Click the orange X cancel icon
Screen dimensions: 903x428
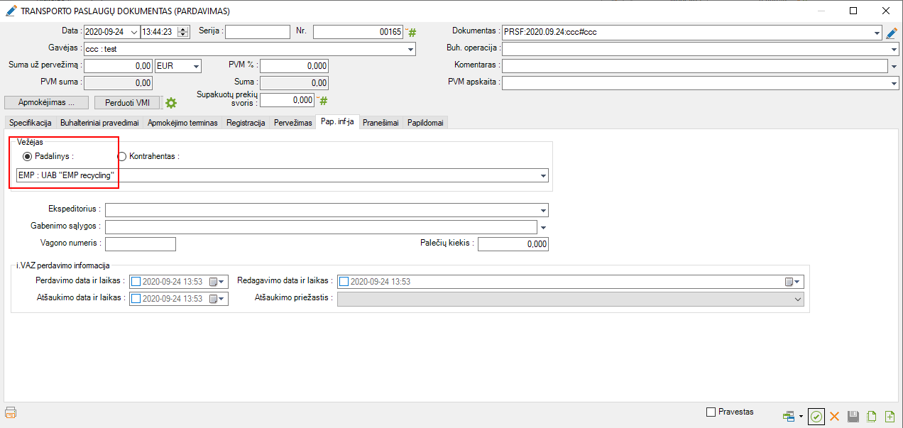click(835, 417)
